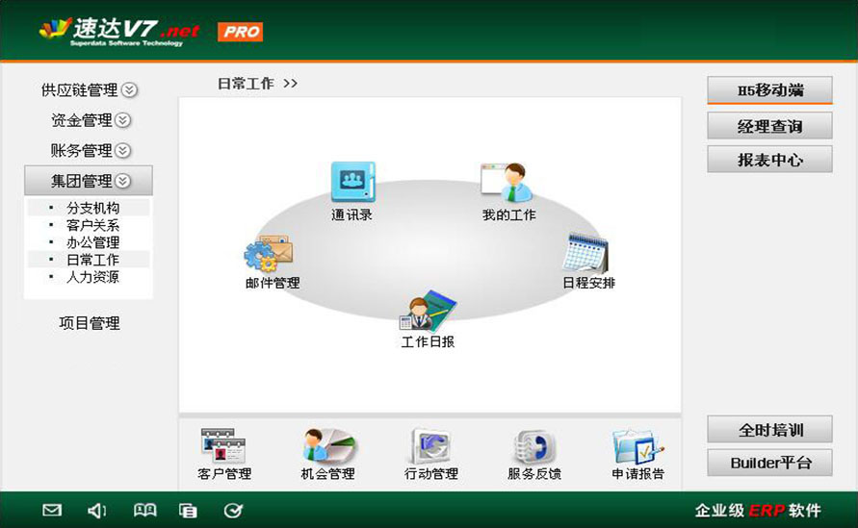The width and height of the screenshot is (858, 528).
Task: Expand the 供应链管理 chevron
Action: [129, 89]
